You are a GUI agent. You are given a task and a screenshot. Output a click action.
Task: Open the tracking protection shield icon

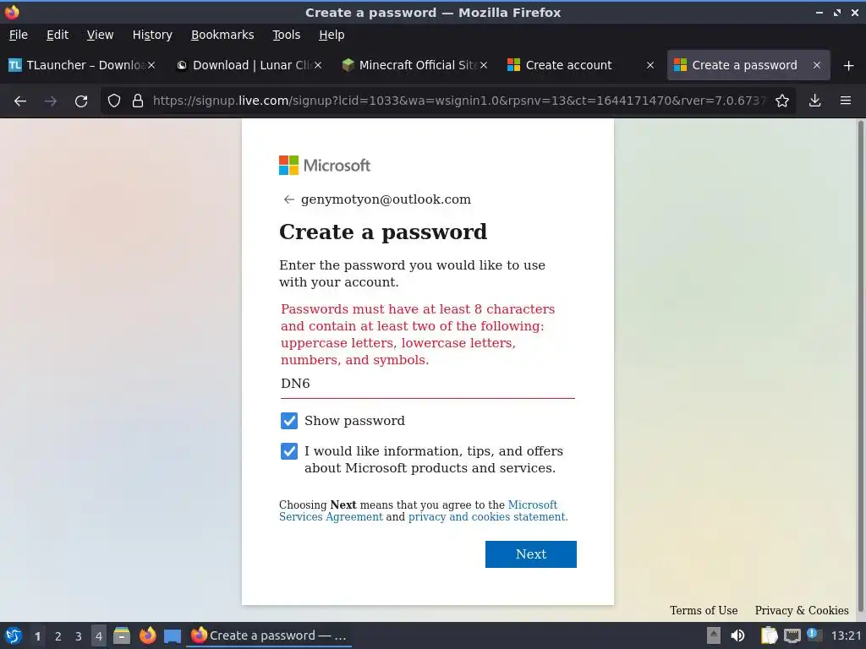(114, 101)
